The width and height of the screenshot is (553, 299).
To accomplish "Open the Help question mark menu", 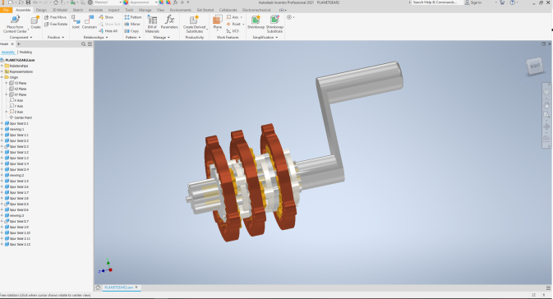I will point(513,2).
